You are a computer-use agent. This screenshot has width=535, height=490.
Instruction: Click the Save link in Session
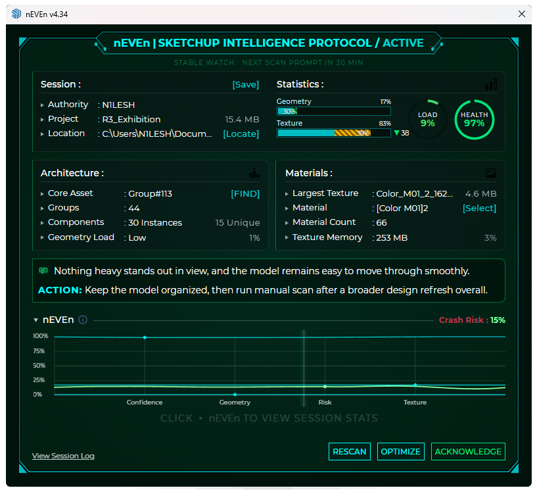click(x=246, y=85)
